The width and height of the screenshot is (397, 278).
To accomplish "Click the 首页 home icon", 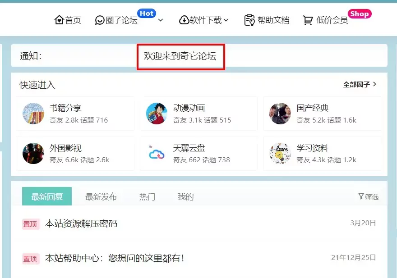I will point(60,20).
